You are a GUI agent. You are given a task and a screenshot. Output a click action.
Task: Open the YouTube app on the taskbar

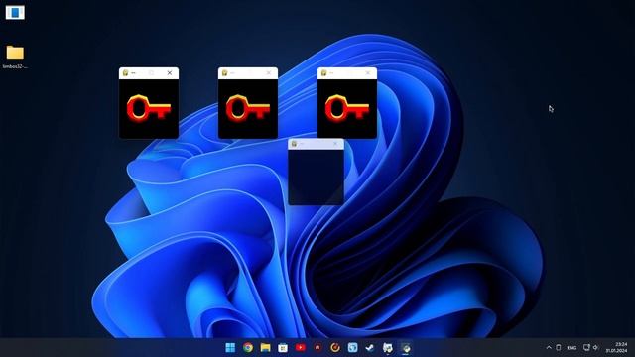tap(300, 347)
